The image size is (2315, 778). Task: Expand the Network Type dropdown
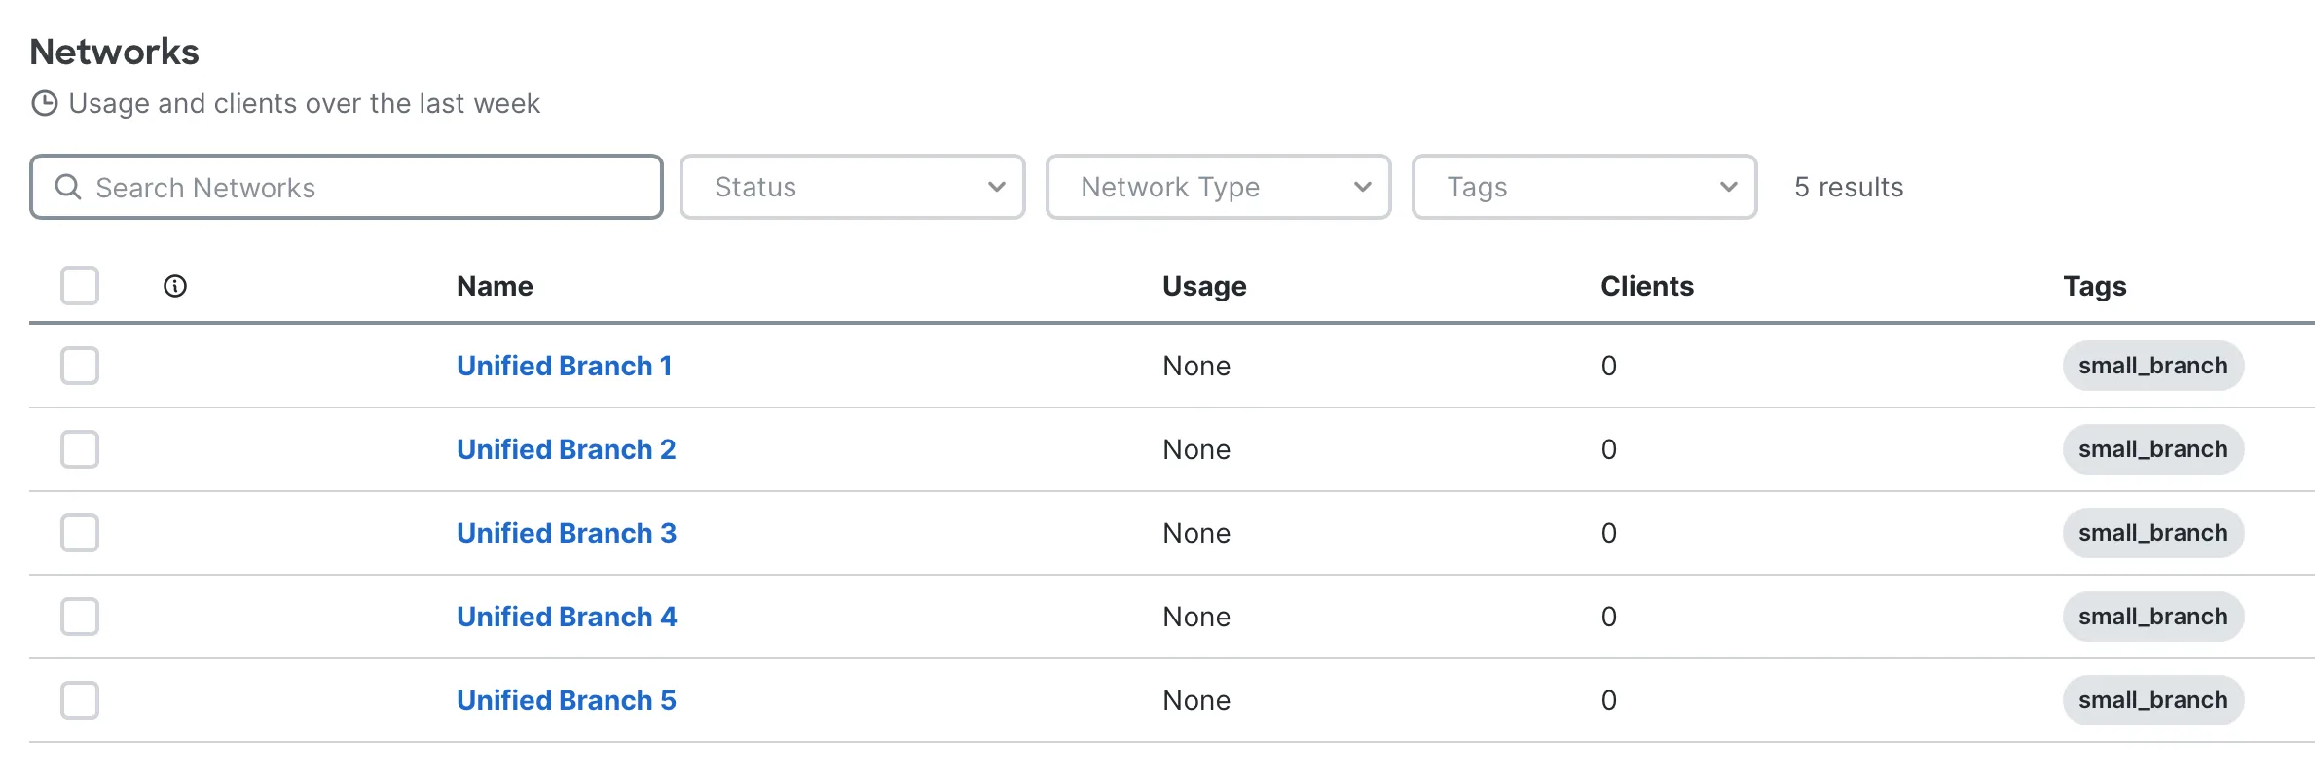tap(1218, 187)
